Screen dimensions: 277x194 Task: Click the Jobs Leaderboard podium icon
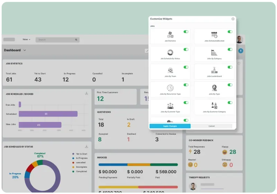click(214, 70)
